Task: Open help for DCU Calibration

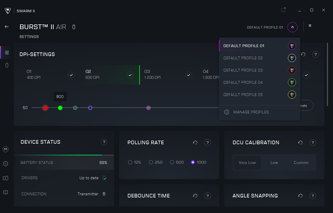Action: click(x=313, y=143)
